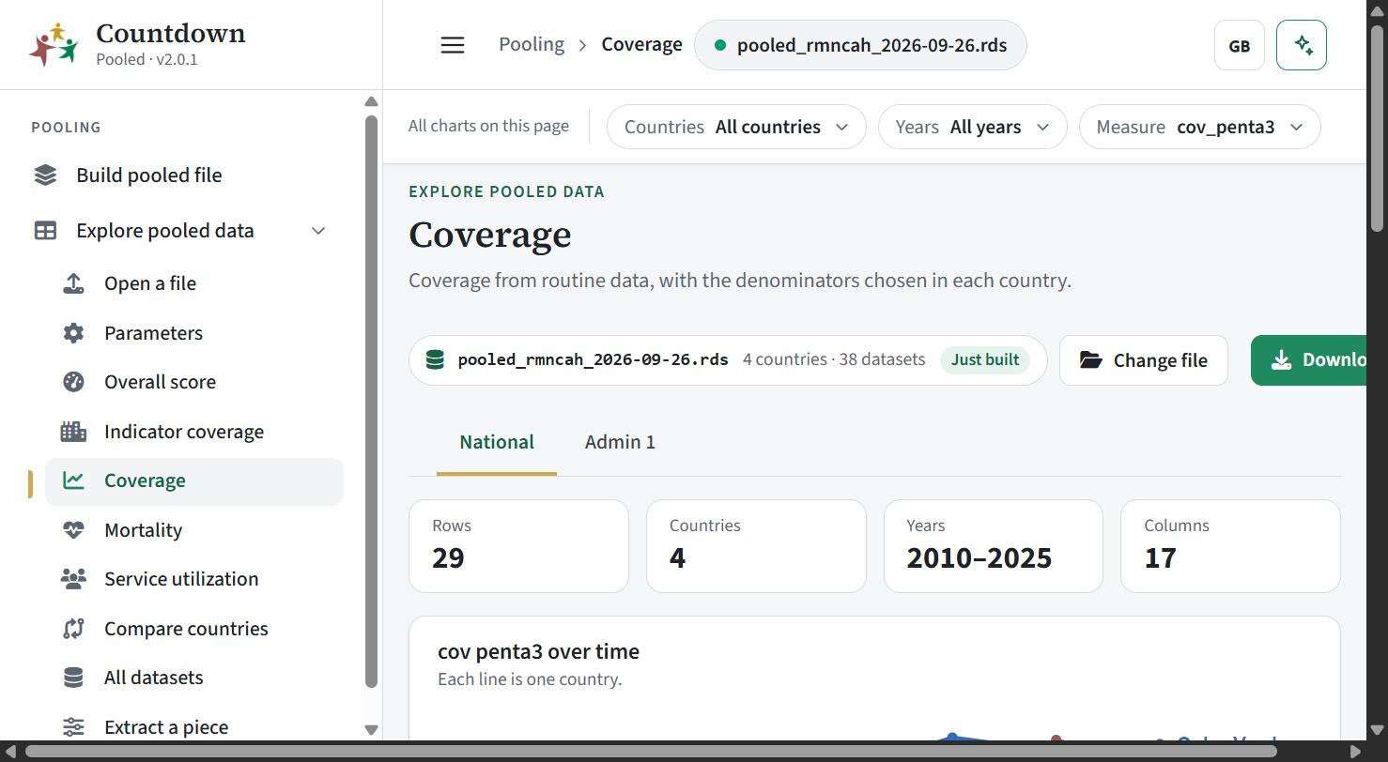Click the cov penta3 over time chart title
1388x762 pixels.
tap(538, 651)
